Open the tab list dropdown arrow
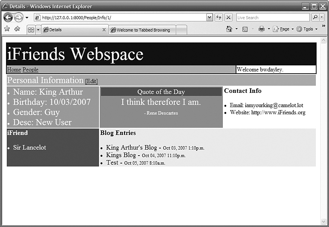The height and width of the screenshot is (227, 329). click(x=38, y=30)
